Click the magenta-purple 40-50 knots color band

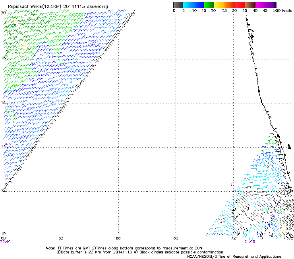pos(266,5)
